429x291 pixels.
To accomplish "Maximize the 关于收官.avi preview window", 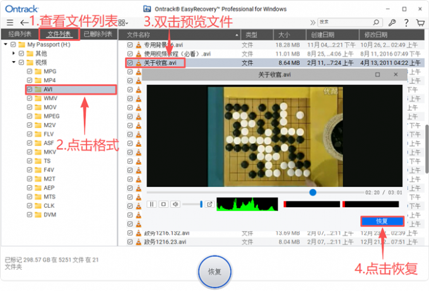I will [377, 74].
